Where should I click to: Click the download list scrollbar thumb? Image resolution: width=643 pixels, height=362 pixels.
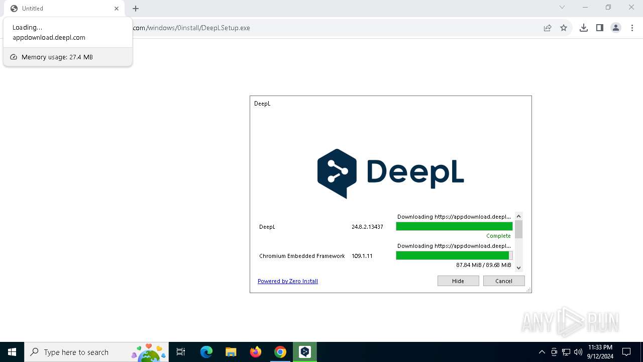point(519,229)
